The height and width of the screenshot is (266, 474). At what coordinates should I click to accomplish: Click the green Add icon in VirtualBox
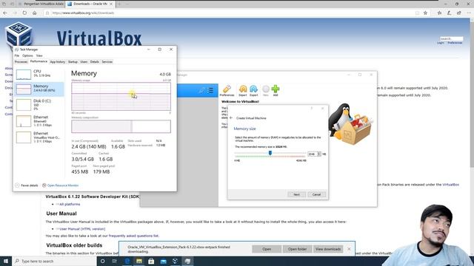point(276,90)
